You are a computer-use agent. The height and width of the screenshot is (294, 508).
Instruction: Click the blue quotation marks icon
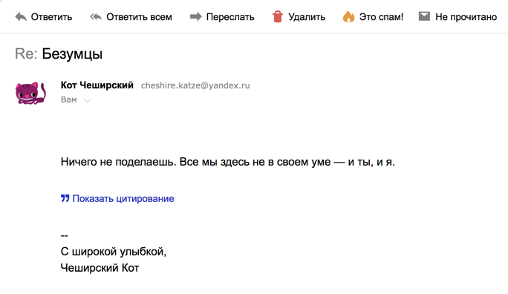pos(65,198)
